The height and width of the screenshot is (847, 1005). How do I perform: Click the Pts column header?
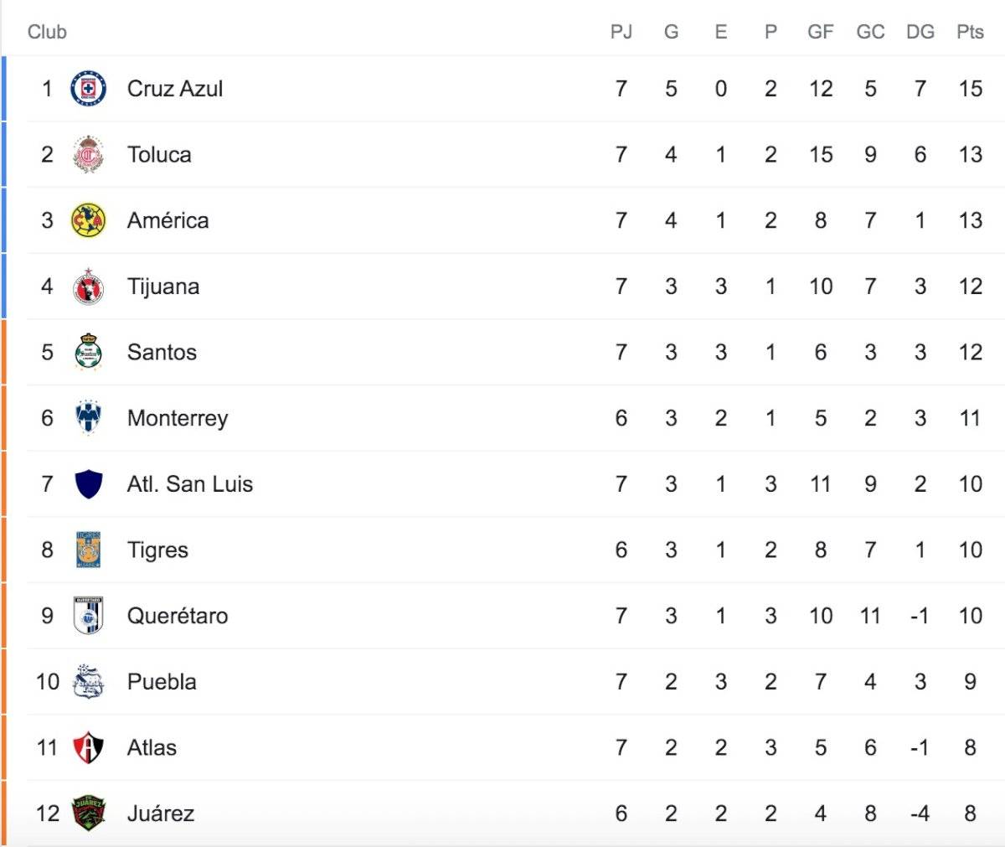pyautogui.click(x=970, y=32)
